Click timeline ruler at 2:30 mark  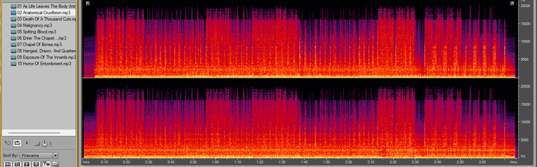coord(416,162)
